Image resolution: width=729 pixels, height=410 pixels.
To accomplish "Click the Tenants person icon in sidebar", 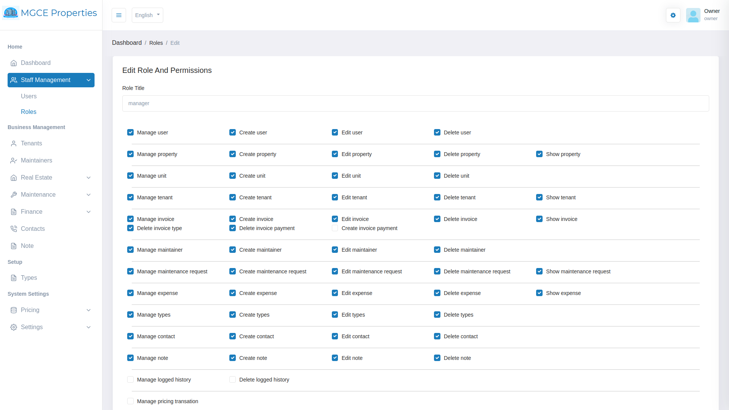I will click(x=14, y=143).
